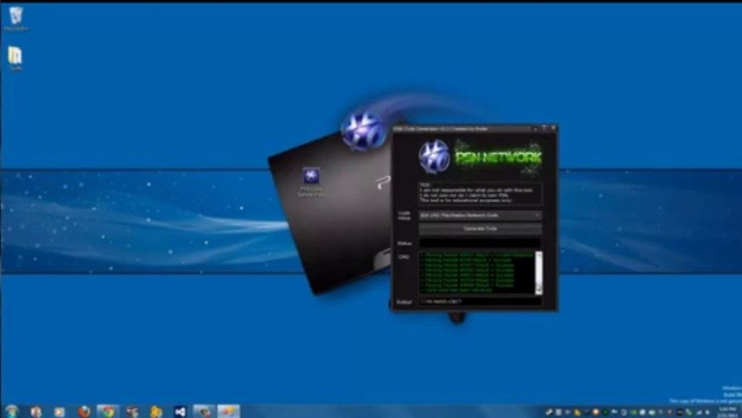The image size is (742, 418).
Task: Open Google Chrome from the taskbar
Action: tap(107, 411)
